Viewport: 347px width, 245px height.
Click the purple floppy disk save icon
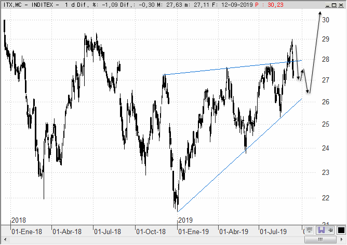click(x=322, y=230)
